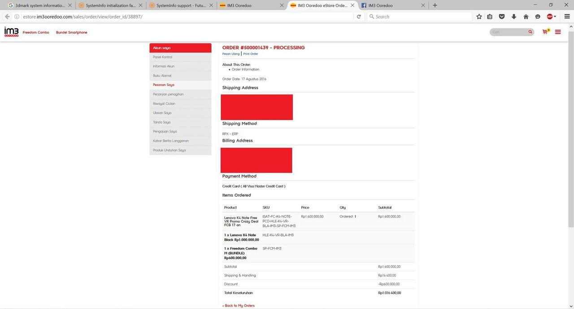Click the chat smiley icon in toolbar
Image resolution: width=574 pixels, height=309 pixels.
click(538, 17)
